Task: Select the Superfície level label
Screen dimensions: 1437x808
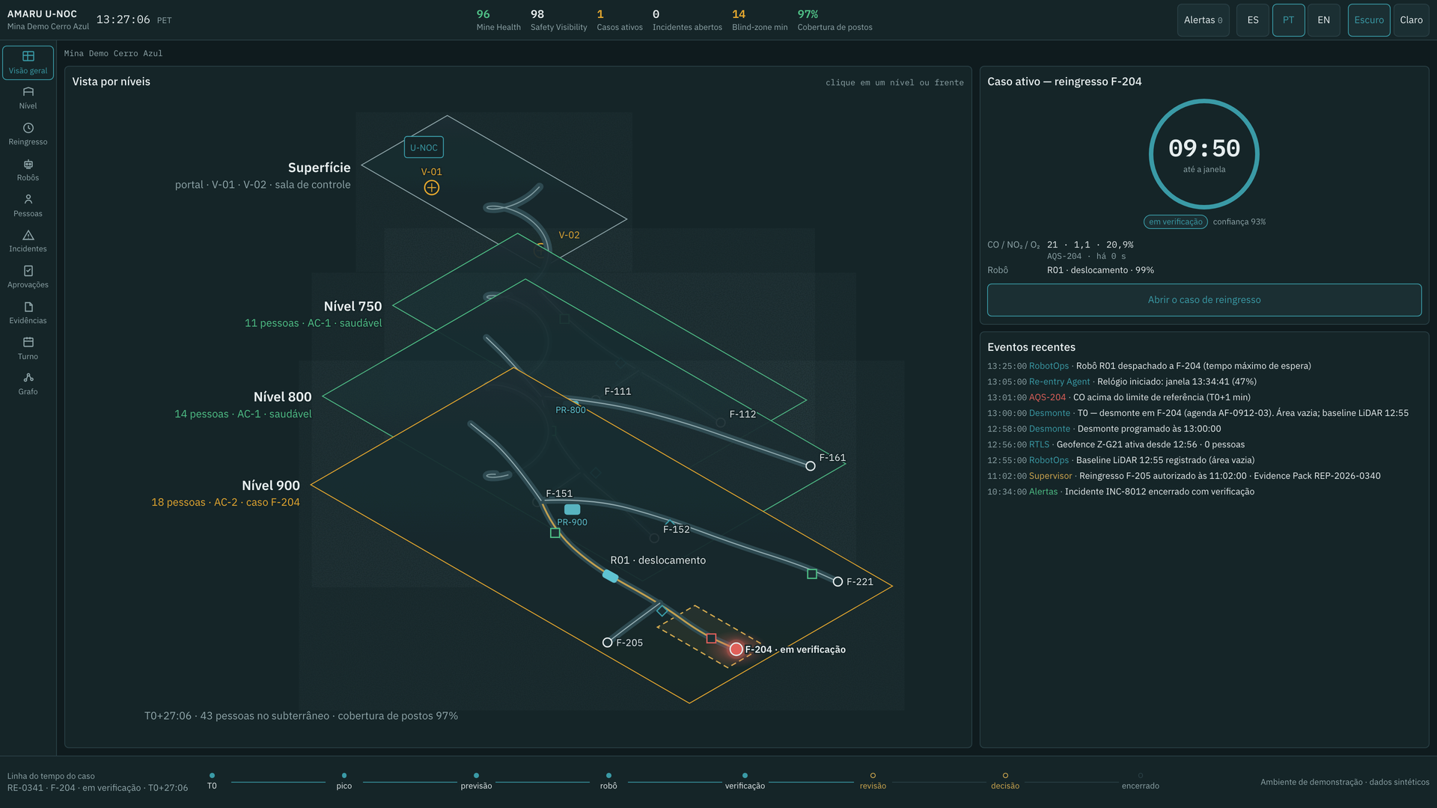Action: (319, 168)
